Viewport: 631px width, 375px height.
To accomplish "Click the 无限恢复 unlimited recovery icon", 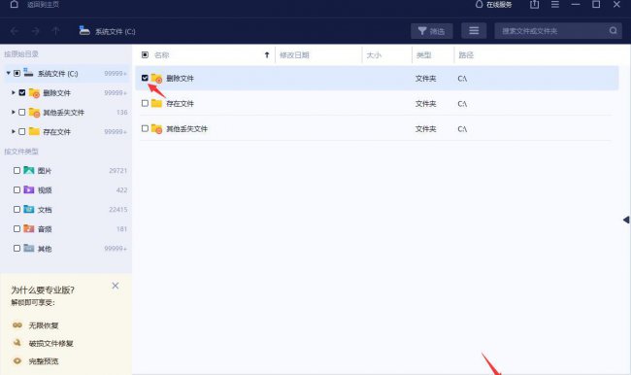I will [x=17, y=325].
